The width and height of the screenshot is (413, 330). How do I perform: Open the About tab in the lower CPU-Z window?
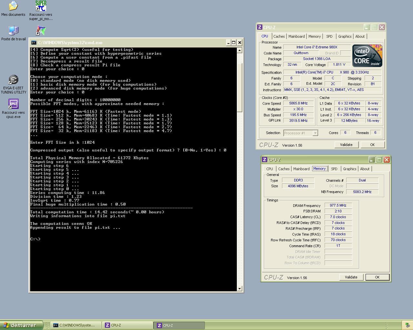[x=365, y=169]
